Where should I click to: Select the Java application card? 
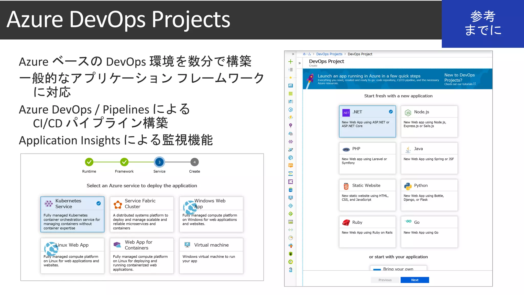(429, 158)
